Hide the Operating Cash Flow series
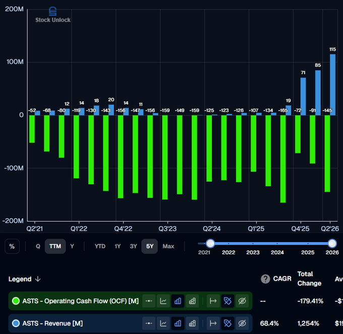This screenshot has width=343, height=334. click(242, 301)
